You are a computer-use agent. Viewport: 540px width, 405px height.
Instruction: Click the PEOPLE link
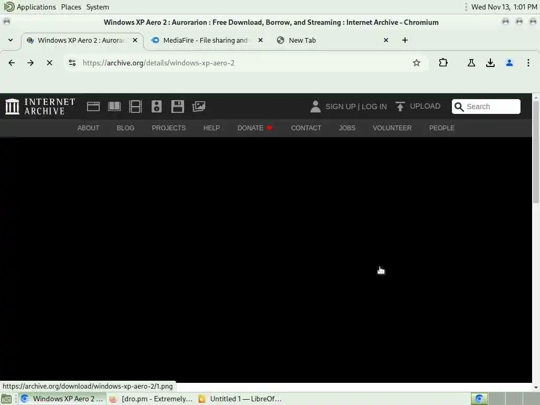(x=441, y=128)
